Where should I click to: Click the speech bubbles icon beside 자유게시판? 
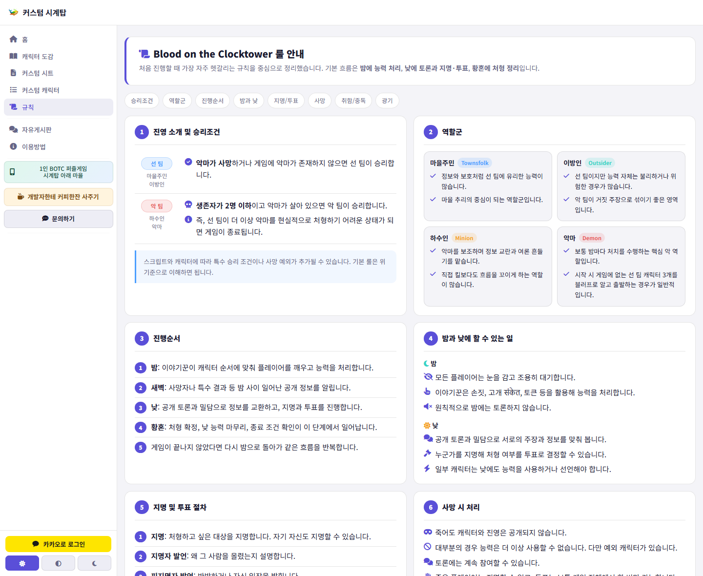(x=13, y=129)
